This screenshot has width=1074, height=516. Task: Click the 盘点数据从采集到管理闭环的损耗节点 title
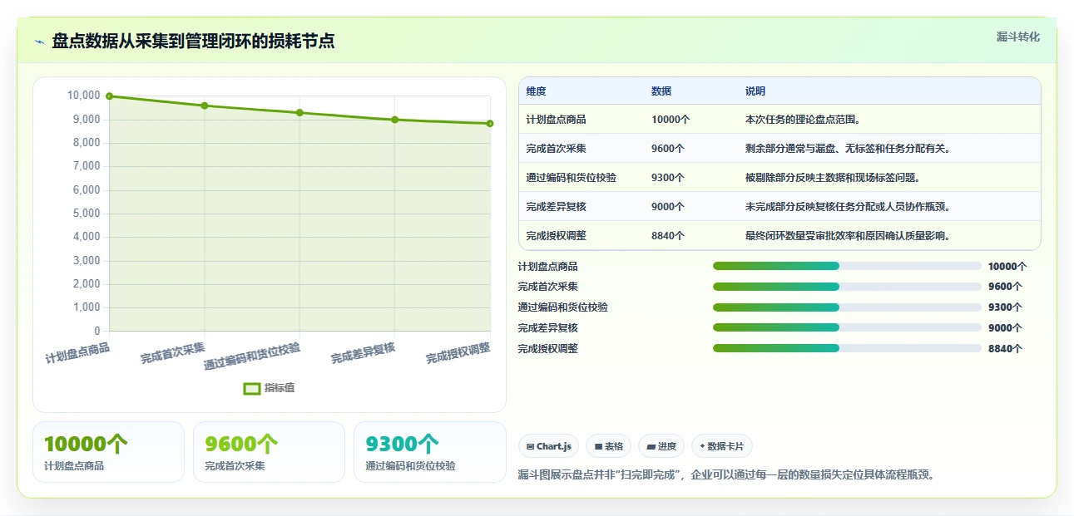point(193,41)
